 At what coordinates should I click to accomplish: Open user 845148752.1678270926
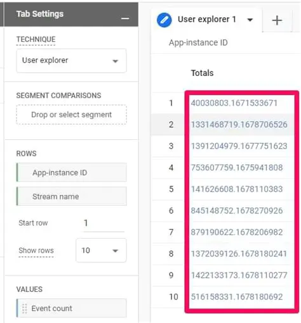(x=237, y=211)
